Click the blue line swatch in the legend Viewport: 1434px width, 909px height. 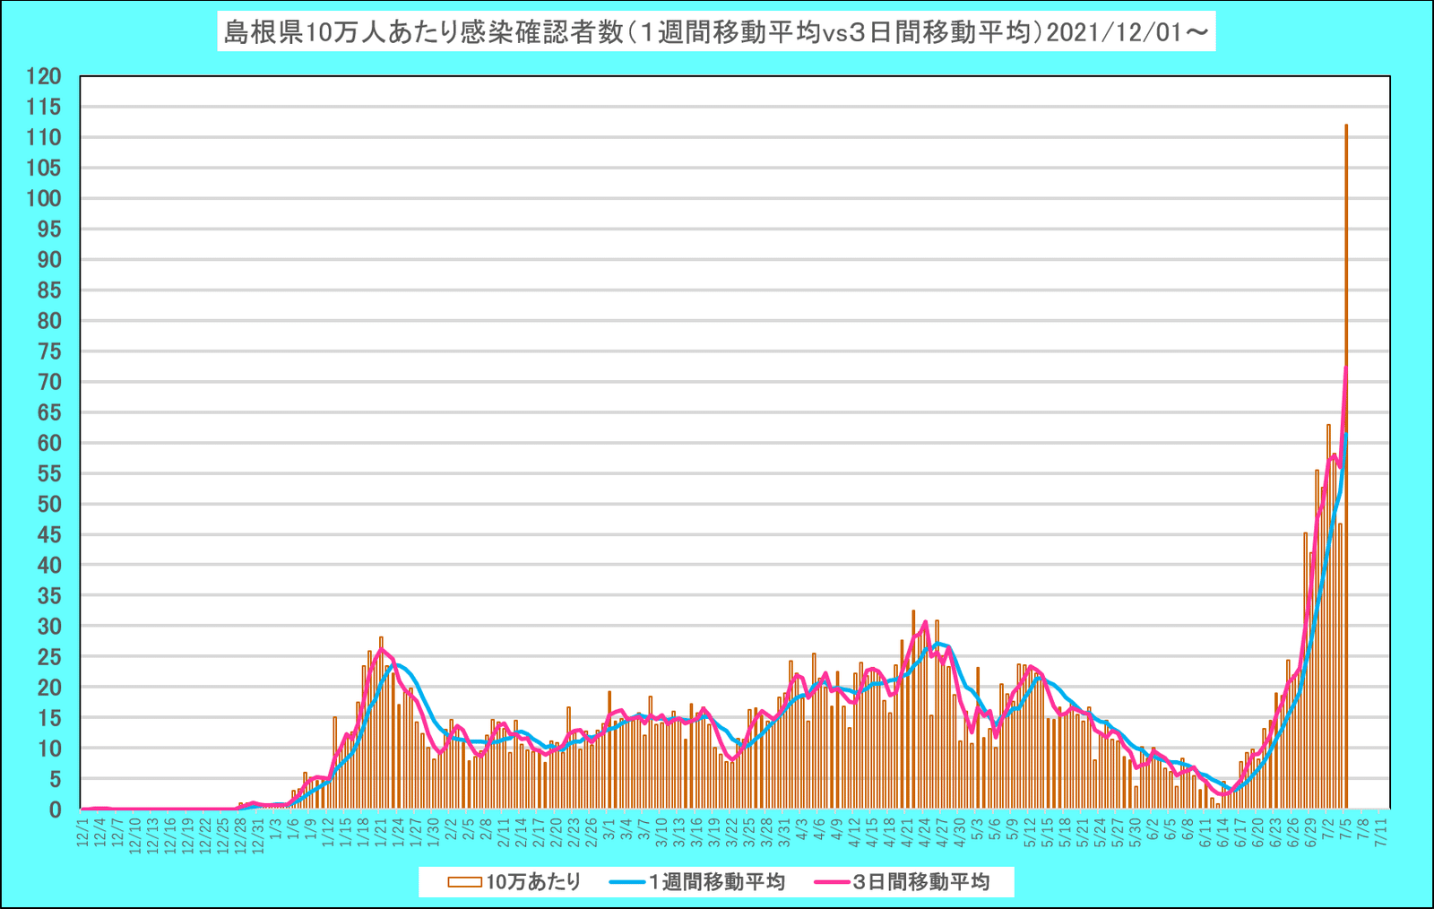pos(626,882)
